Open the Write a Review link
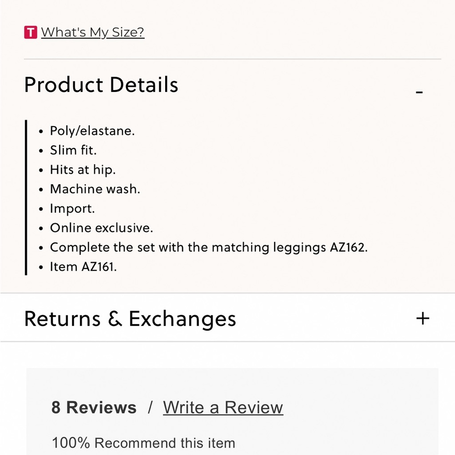Image resolution: width=455 pixels, height=455 pixels. (223, 407)
